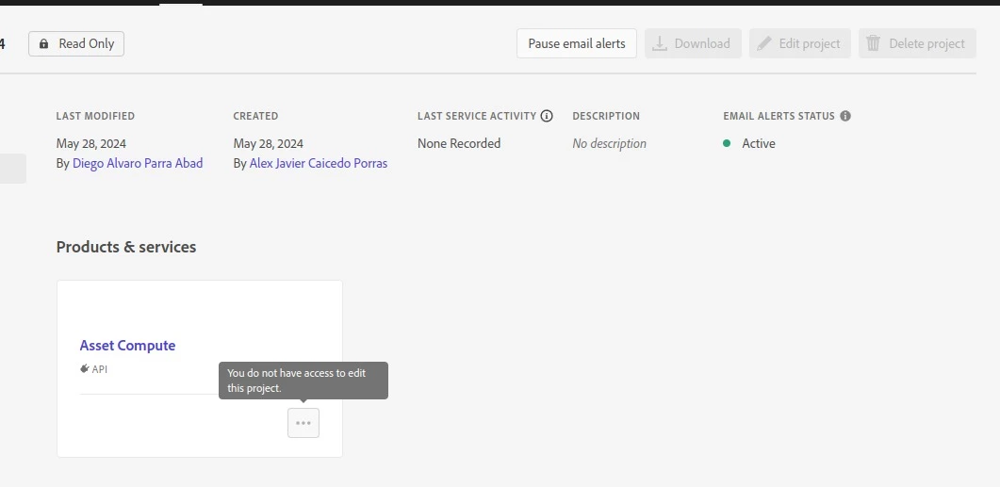
Task: Click the edit access denied tooltip
Action: (x=303, y=381)
